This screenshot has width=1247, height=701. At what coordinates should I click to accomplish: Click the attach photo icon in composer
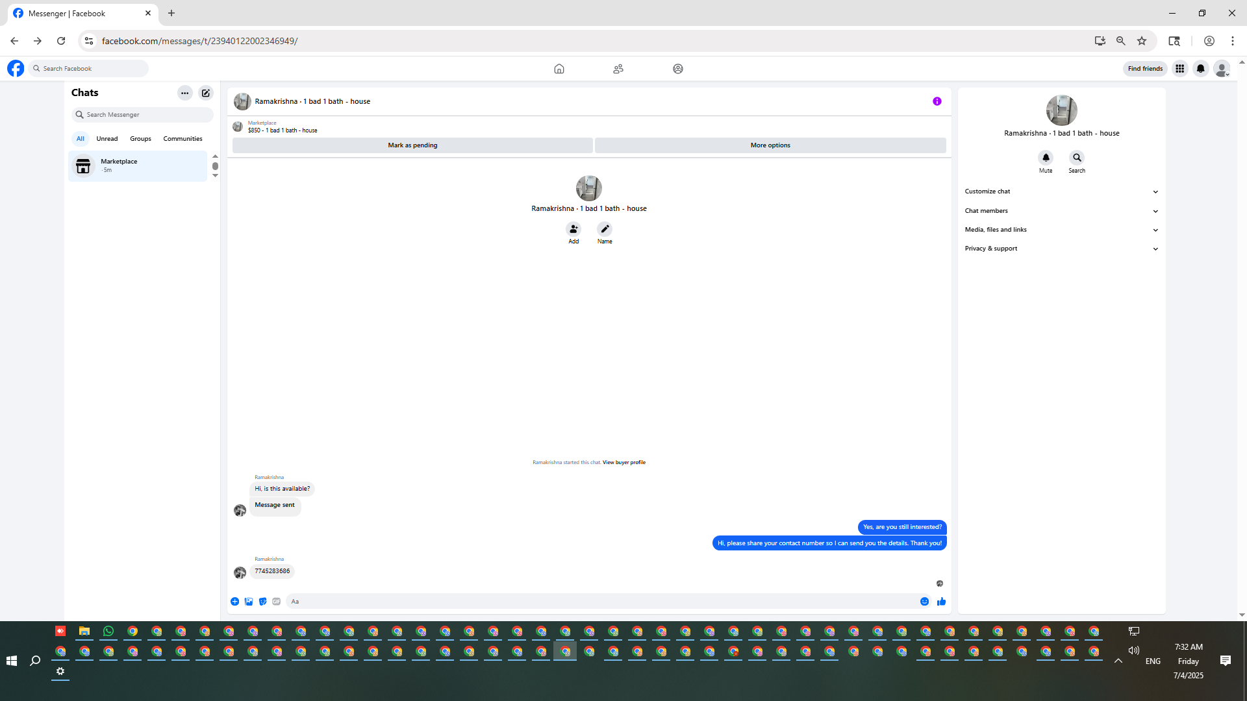[249, 602]
